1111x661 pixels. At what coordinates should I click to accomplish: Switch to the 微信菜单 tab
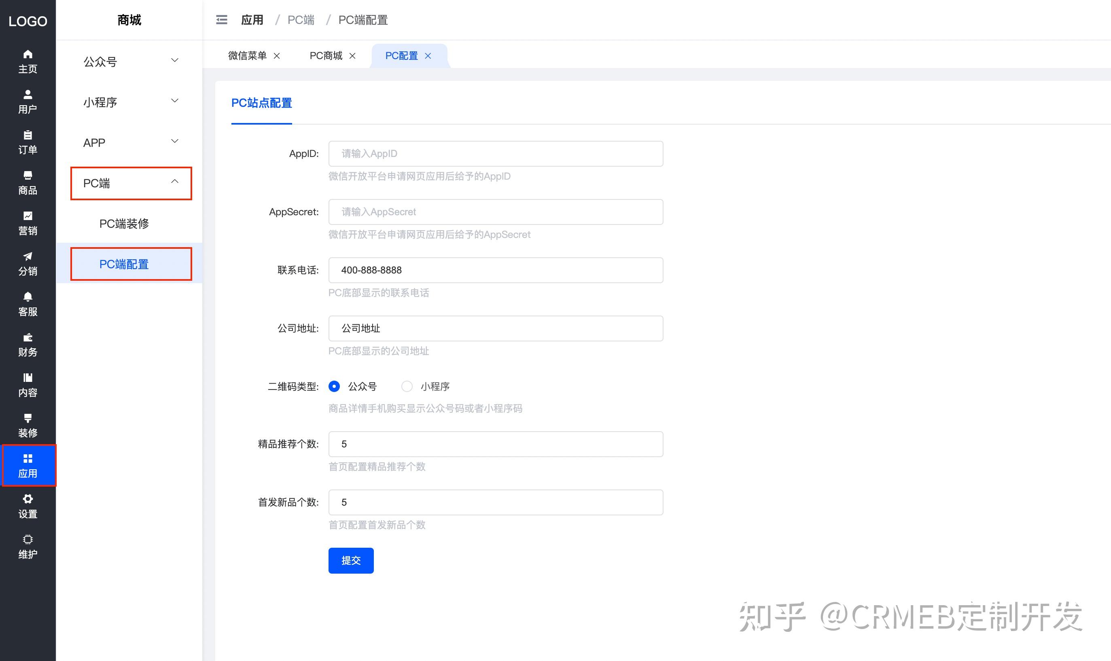coord(246,55)
